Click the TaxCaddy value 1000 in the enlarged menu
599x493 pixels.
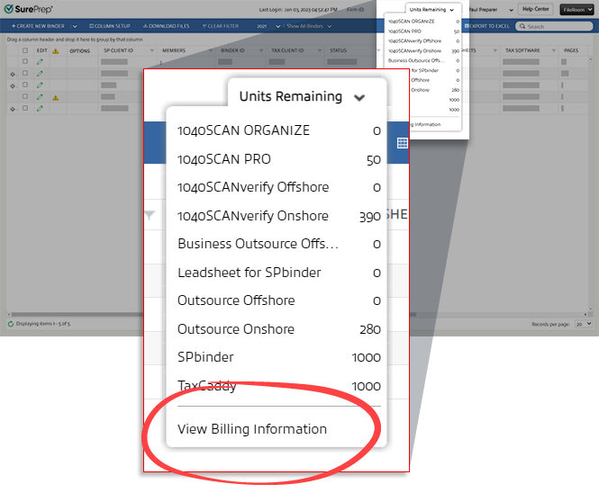click(x=366, y=386)
